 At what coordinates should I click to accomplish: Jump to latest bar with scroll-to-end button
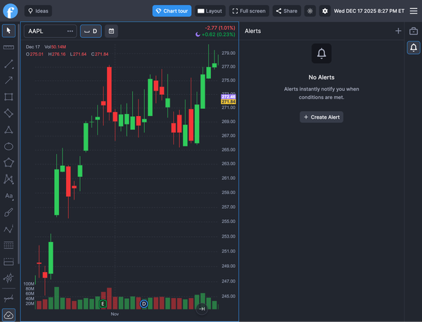point(202,309)
